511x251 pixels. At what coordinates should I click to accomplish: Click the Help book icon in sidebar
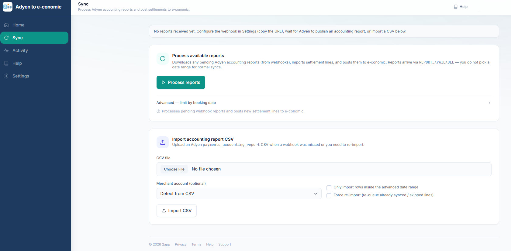coord(6,63)
